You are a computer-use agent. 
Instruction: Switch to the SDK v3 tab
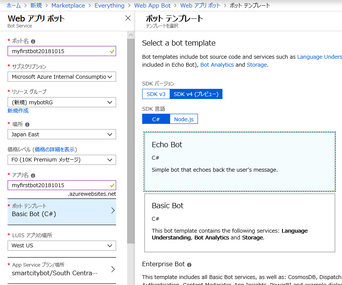point(156,94)
